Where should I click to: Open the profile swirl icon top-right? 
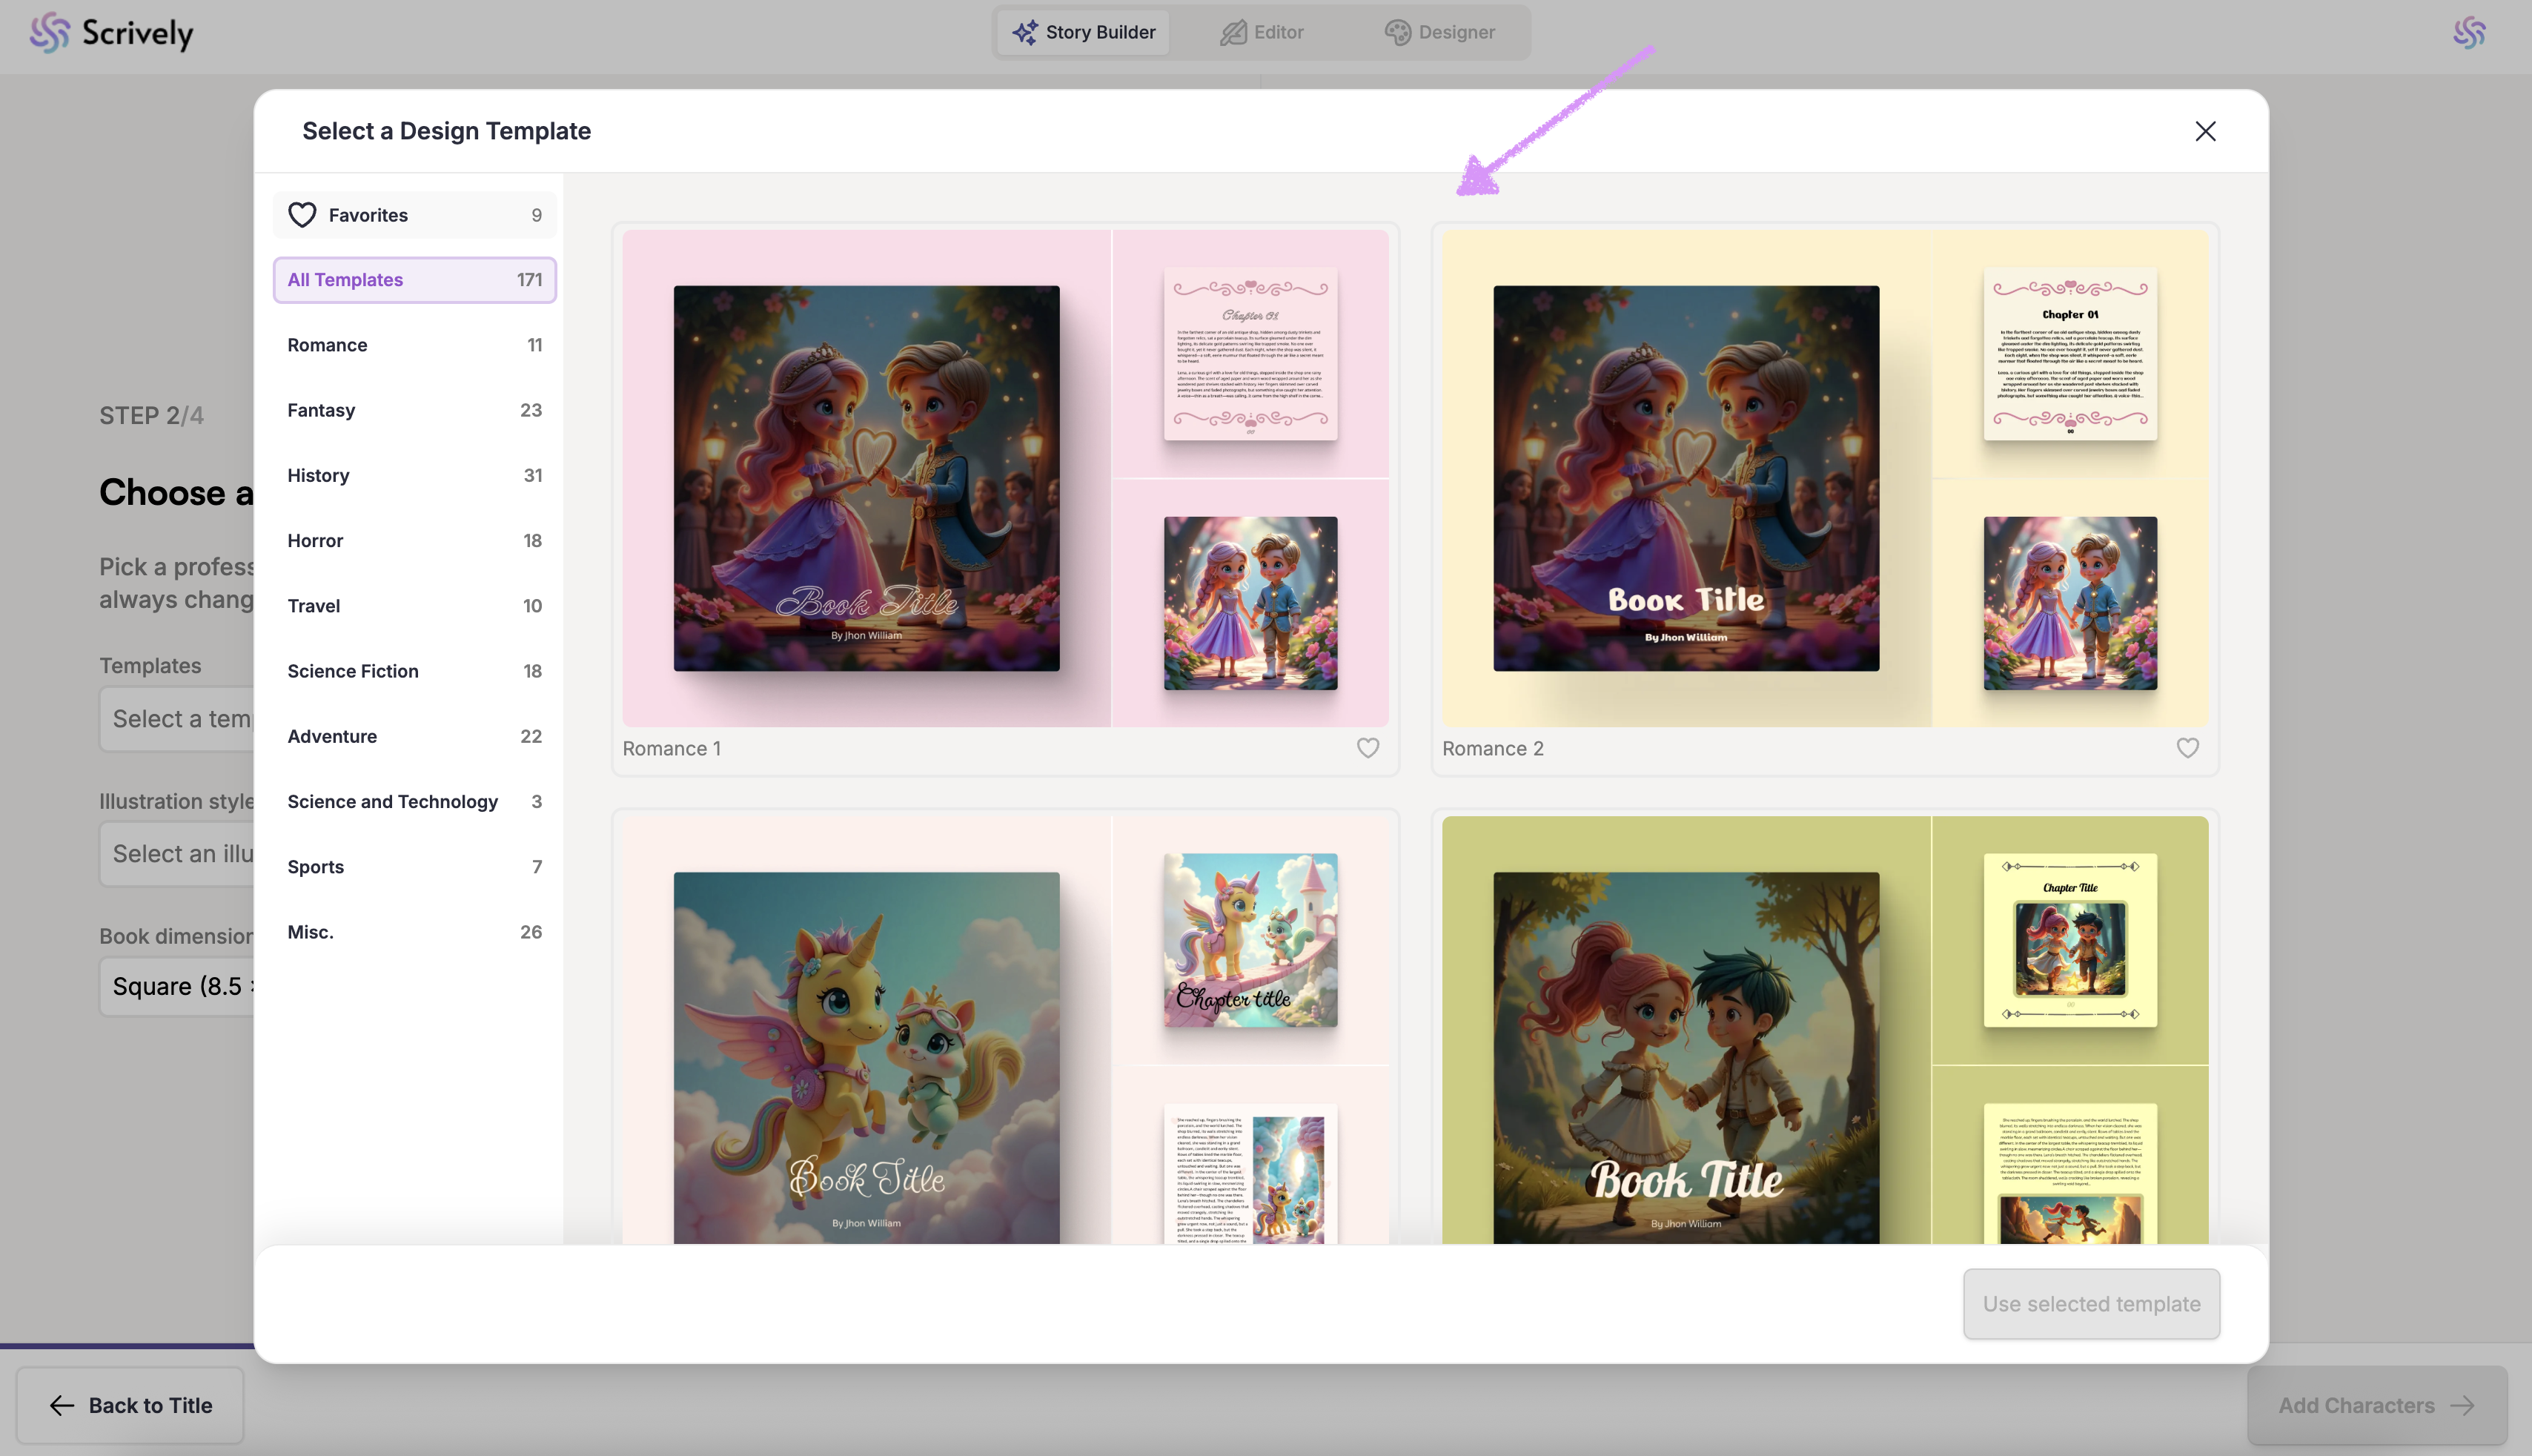pyautogui.click(x=2468, y=33)
